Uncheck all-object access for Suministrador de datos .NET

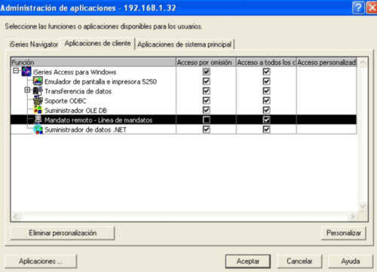point(266,130)
